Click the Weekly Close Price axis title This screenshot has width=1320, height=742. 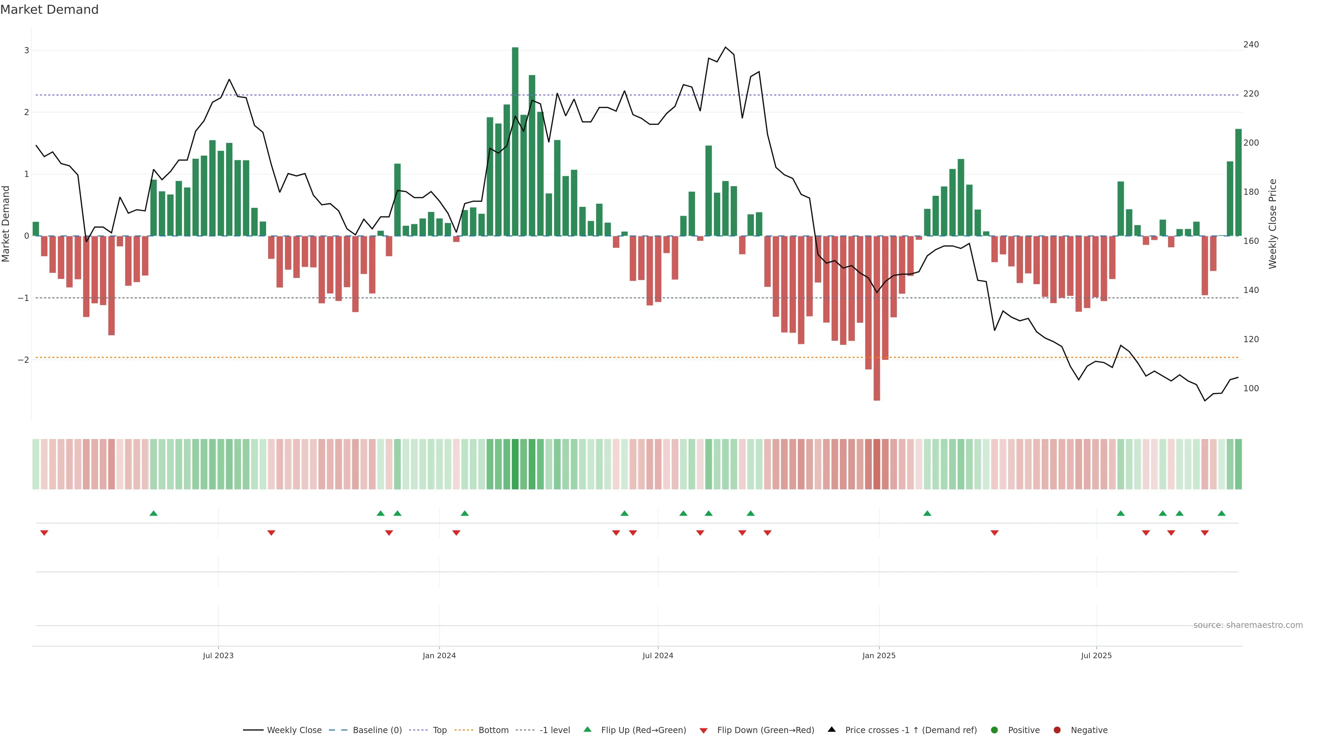(x=1272, y=224)
